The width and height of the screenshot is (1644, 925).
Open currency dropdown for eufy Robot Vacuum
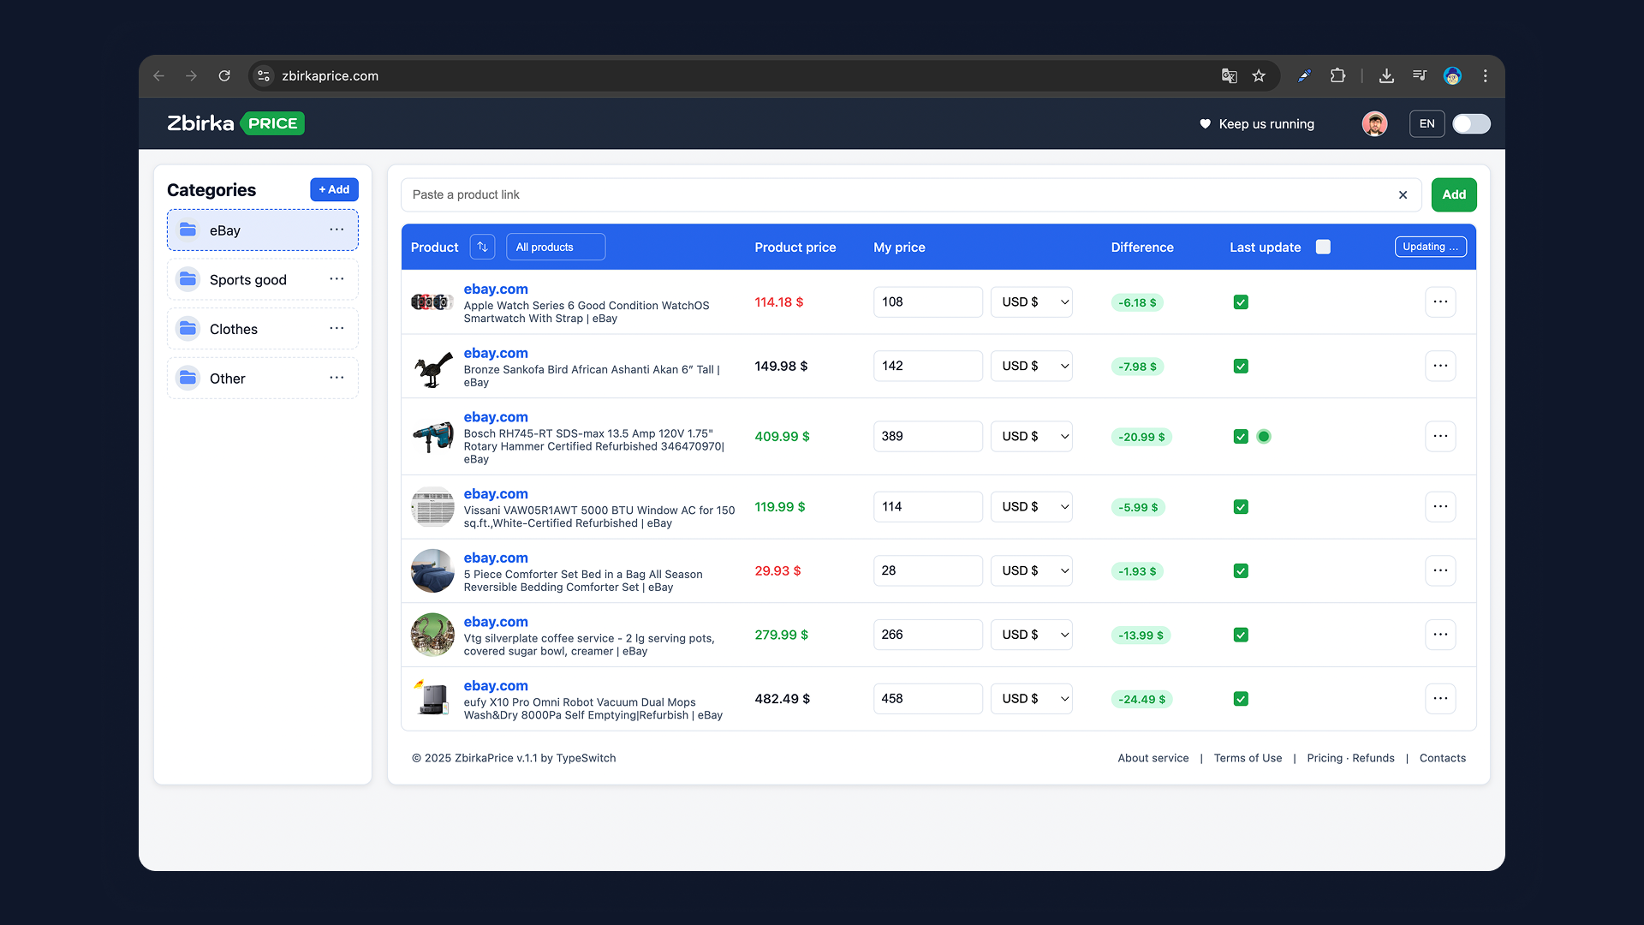click(x=1032, y=698)
